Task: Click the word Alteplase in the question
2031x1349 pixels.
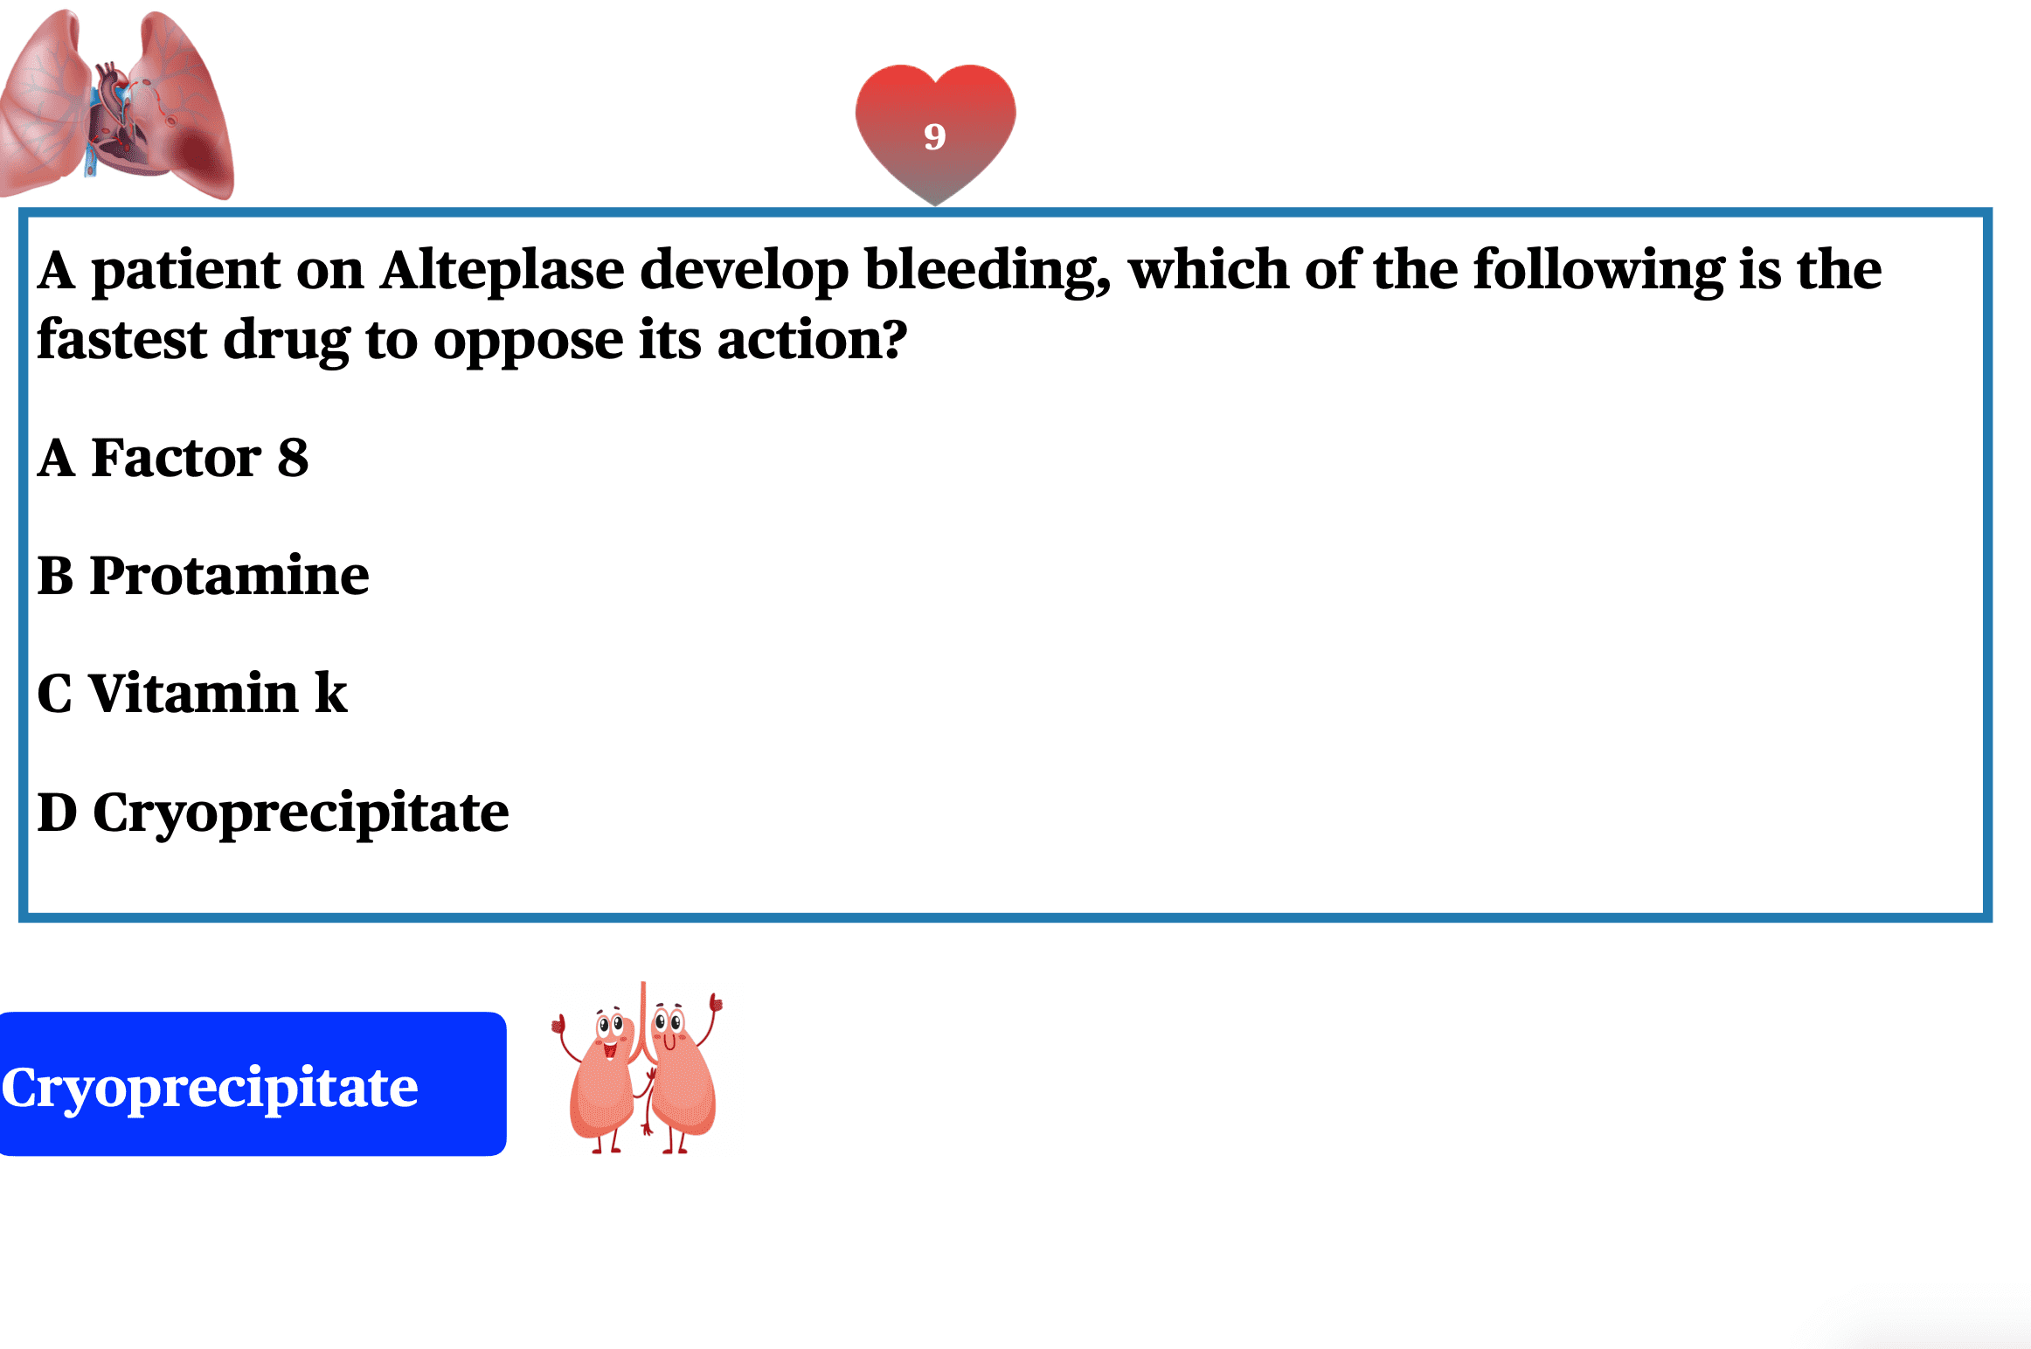Action: click(503, 269)
